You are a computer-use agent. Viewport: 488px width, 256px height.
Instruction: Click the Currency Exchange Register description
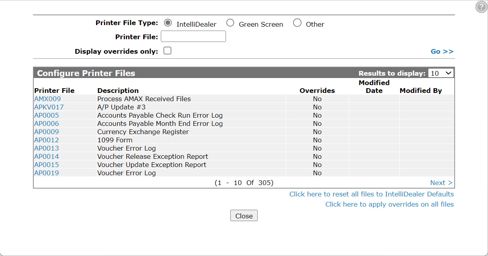click(x=143, y=132)
